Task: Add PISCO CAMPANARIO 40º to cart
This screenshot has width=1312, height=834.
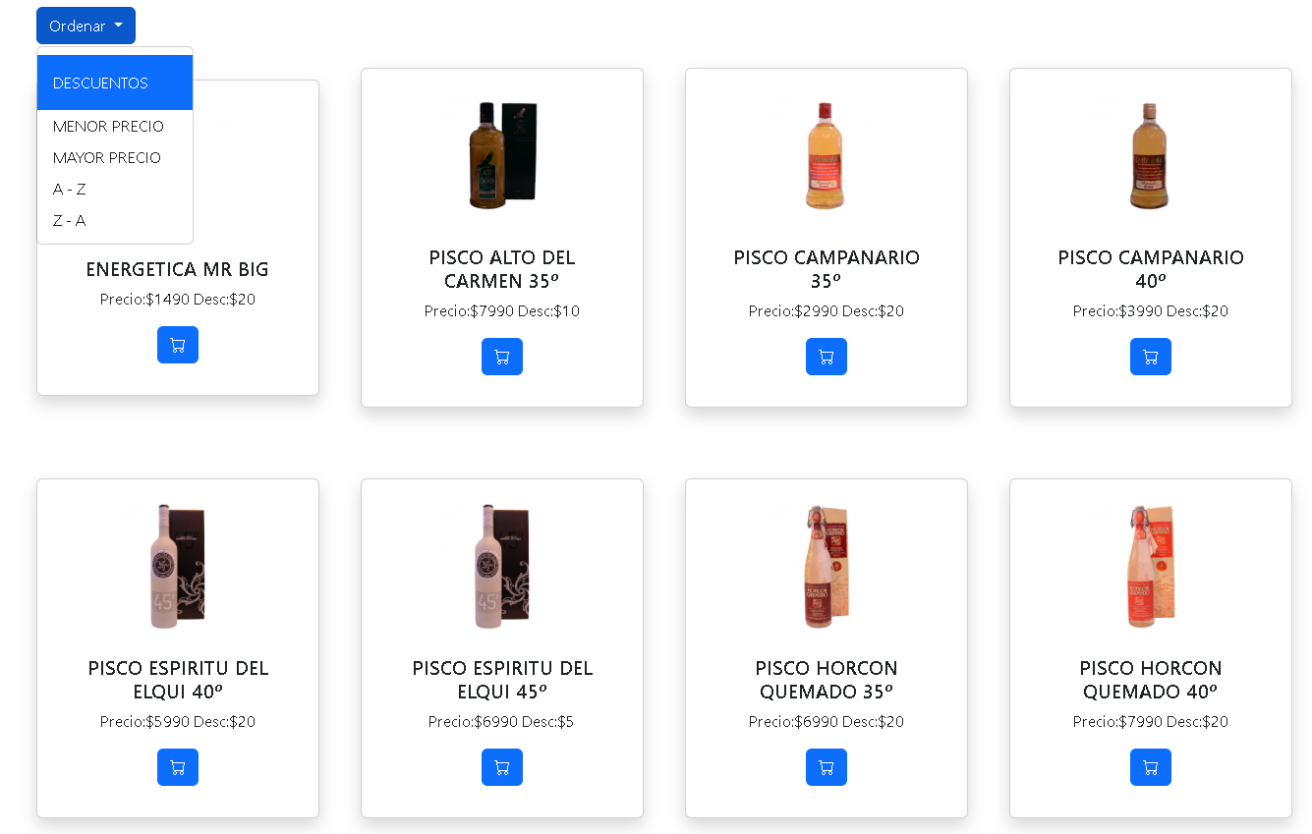Action: [1150, 356]
